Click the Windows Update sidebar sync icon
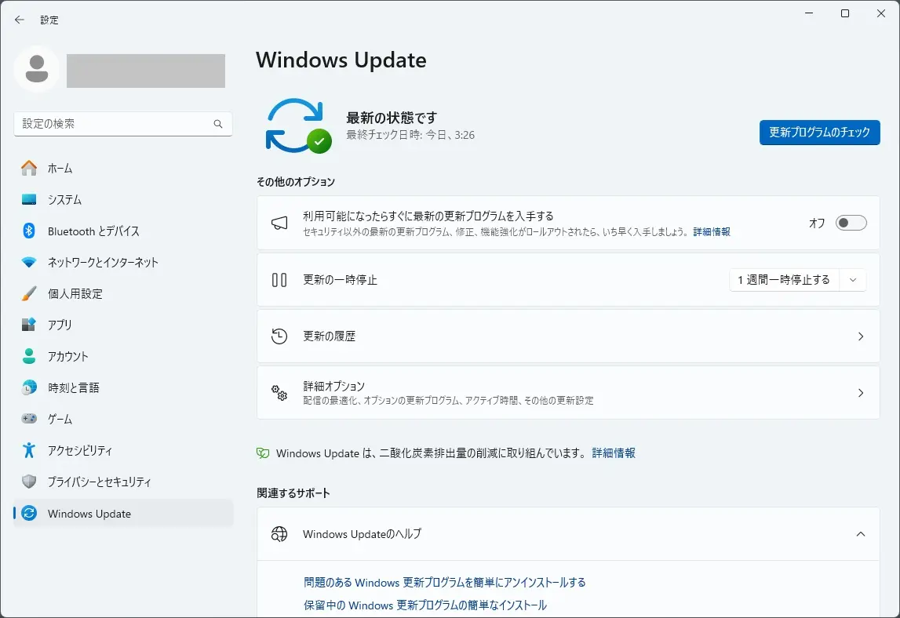Viewport: 900px width, 618px height. [x=29, y=513]
